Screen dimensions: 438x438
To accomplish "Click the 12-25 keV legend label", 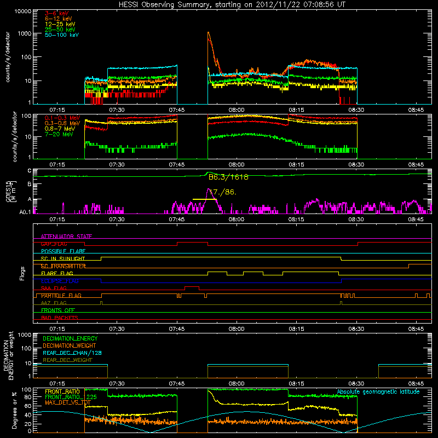I will point(60,24).
